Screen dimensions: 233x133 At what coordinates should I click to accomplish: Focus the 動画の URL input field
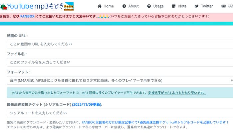click(x=120, y=44)
